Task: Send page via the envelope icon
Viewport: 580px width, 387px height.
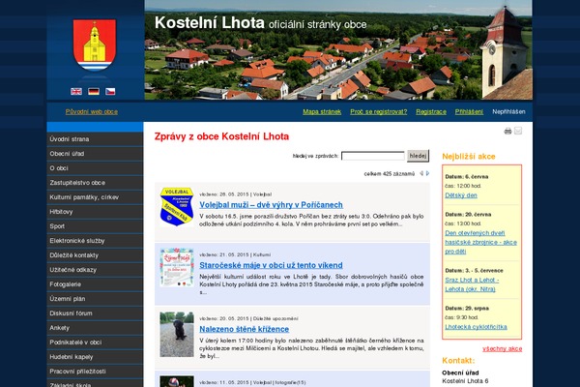Action: pos(518,131)
